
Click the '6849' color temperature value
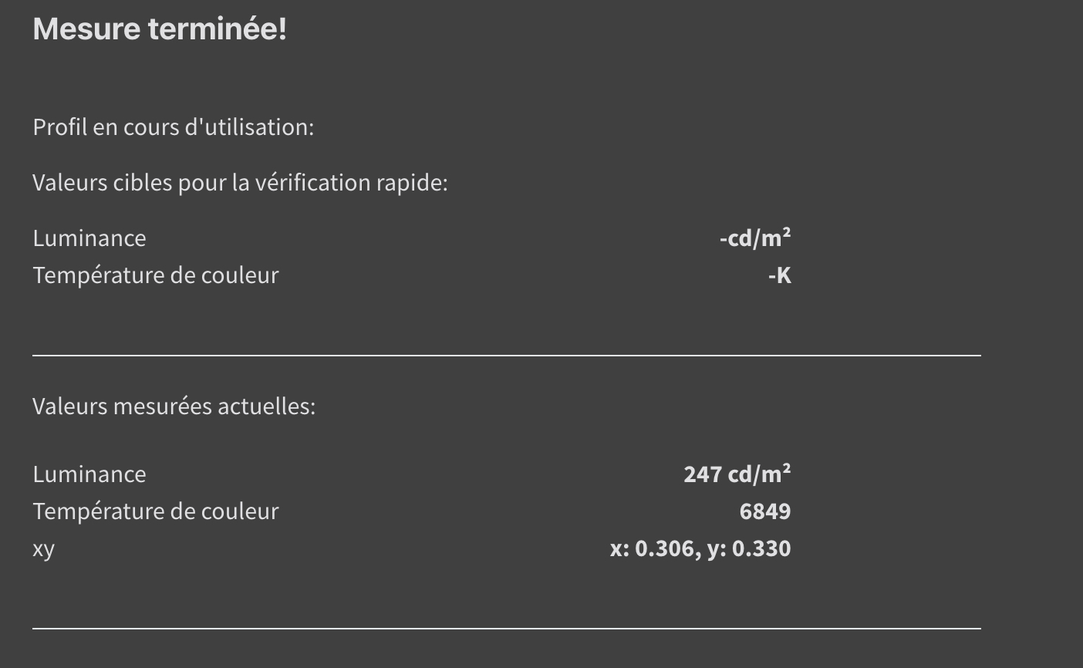[x=765, y=511]
